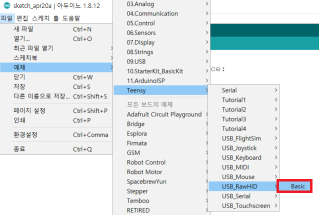Expand Temboo library examples
The image size is (319, 215).
(x=161, y=200)
